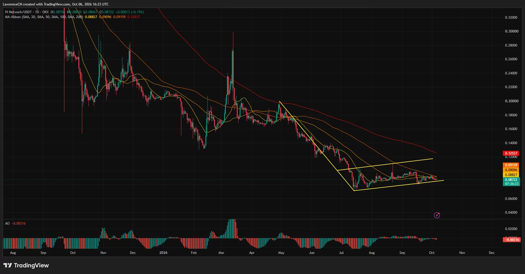Click the 2026 year label on time axis
The width and height of the screenshot is (525, 274).
[x=163, y=253]
